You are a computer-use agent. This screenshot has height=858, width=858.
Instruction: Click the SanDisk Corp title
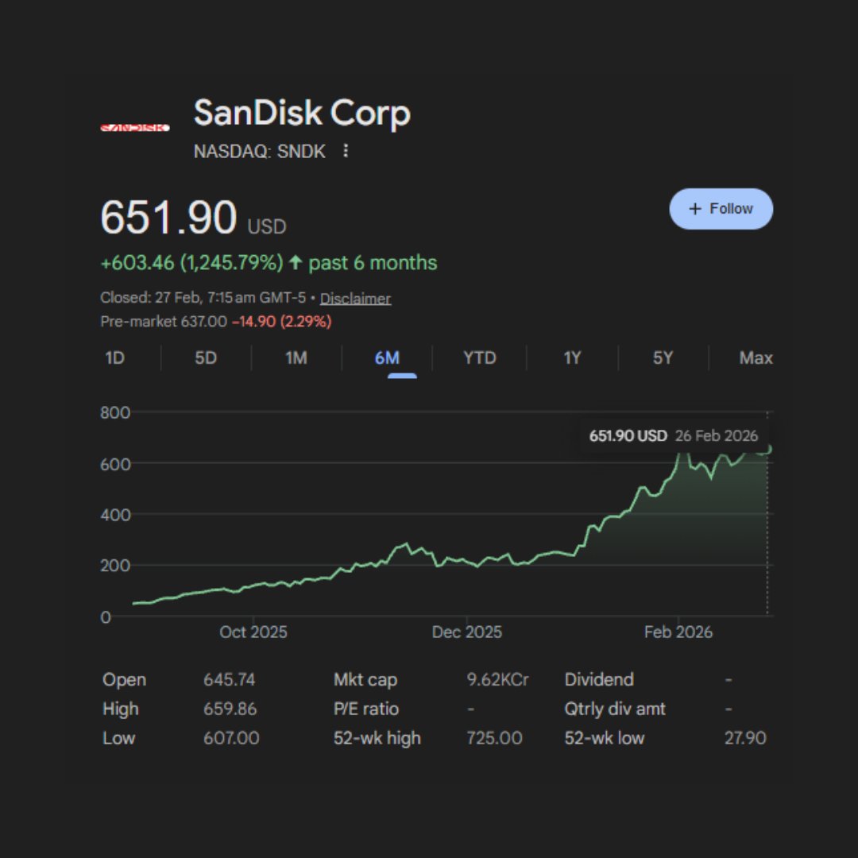point(302,114)
